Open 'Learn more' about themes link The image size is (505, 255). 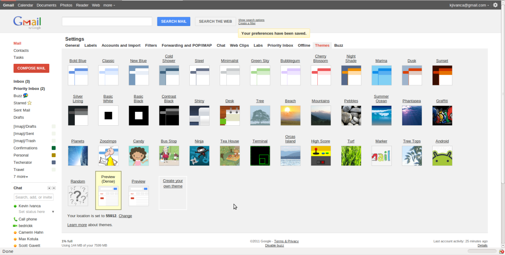point(77,225)
